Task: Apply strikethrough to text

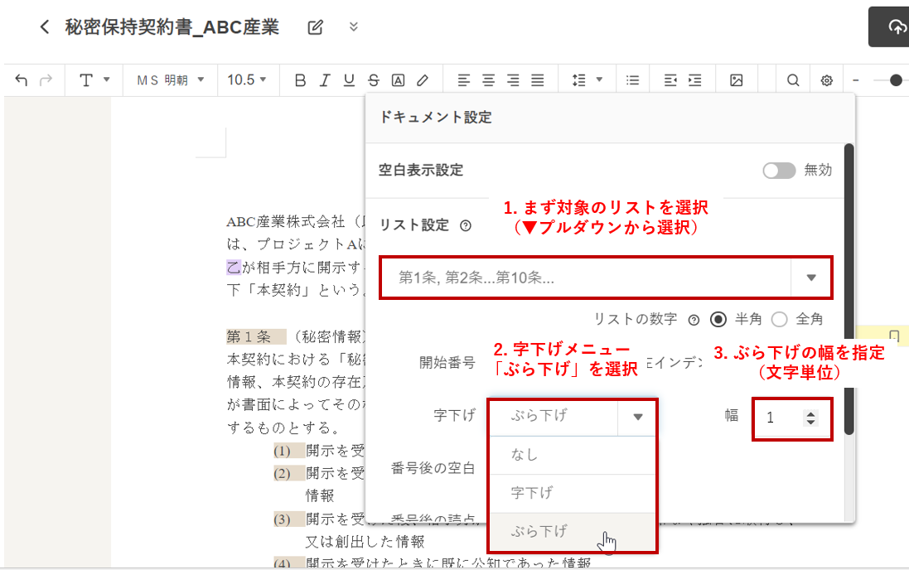Action: pos(374,80)
